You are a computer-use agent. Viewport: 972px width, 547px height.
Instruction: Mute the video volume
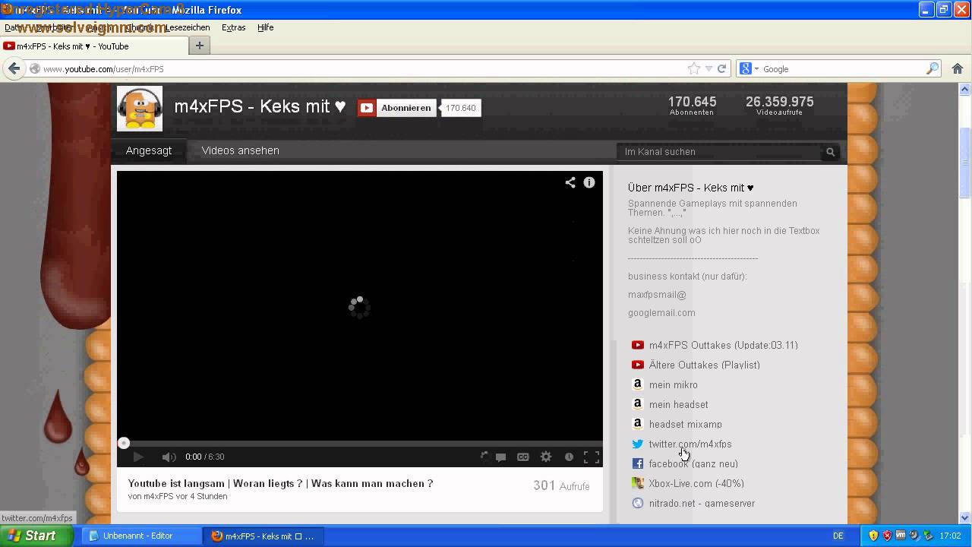point(169,457)
